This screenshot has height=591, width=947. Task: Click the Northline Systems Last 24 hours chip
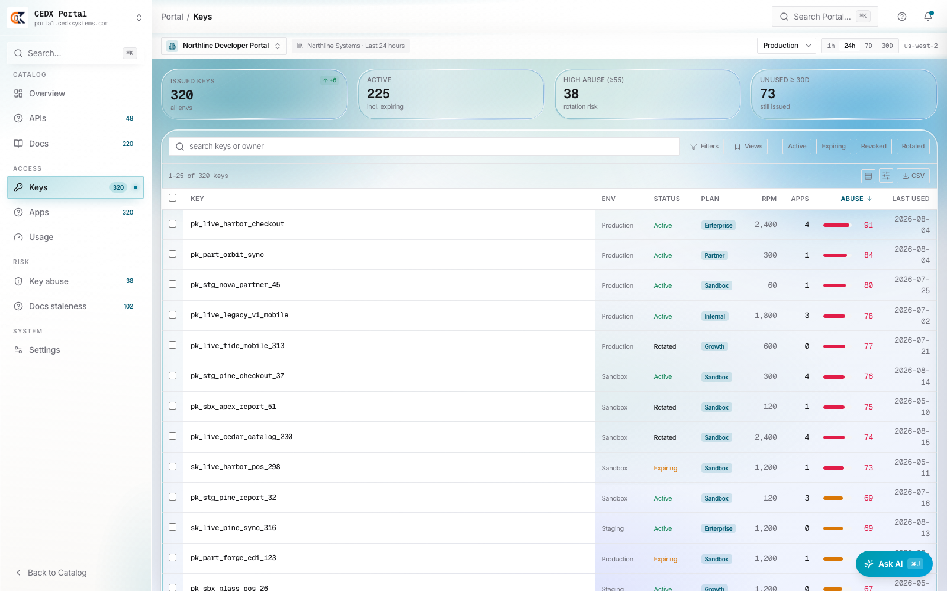[x=350, y=46]
